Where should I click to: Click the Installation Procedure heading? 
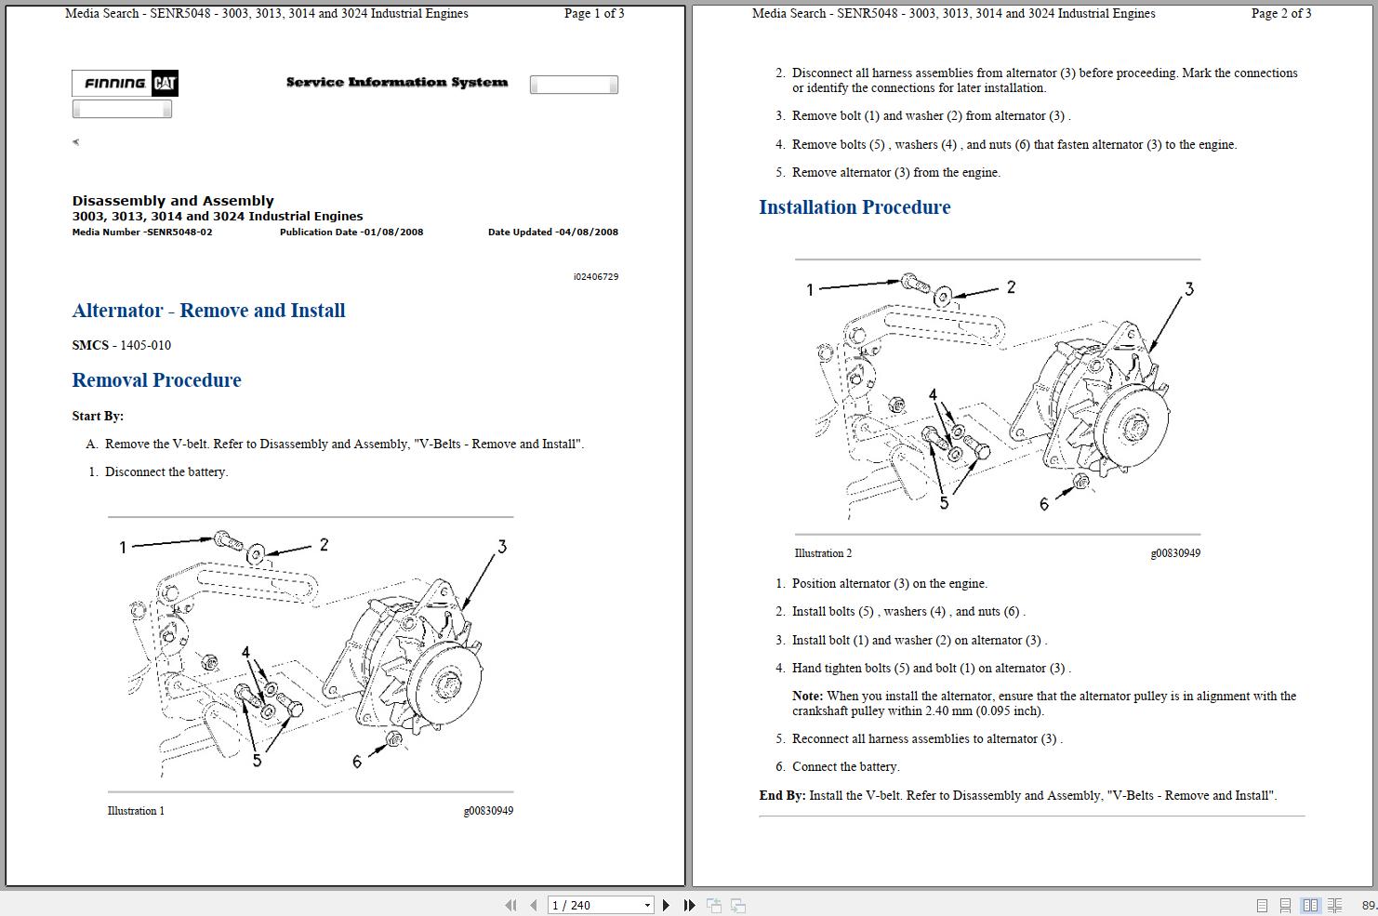855,206
